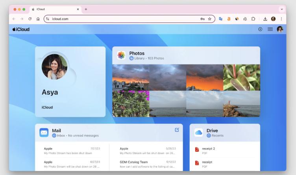Open the Drive title link
This screenshot has height=175, width=296.
click(x=212, y=131)
